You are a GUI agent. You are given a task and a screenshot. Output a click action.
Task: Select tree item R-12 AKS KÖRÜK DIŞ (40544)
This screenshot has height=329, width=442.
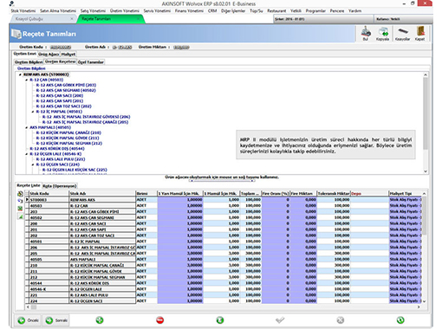57,149
